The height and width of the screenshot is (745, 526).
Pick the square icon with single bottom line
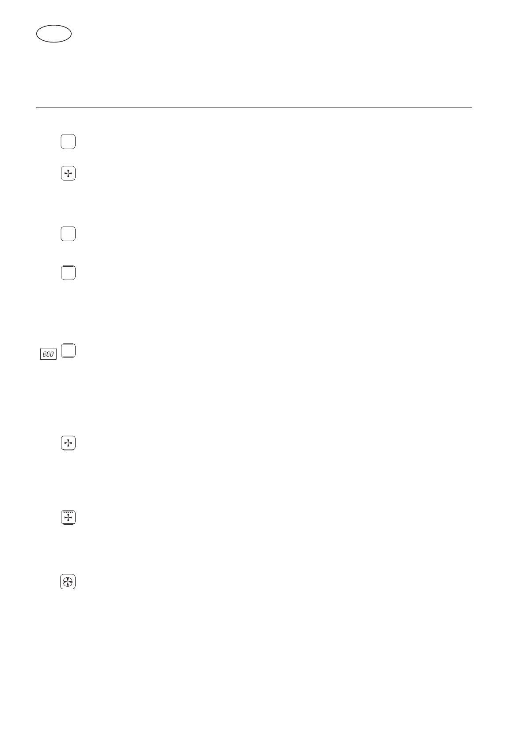[68, 234]
